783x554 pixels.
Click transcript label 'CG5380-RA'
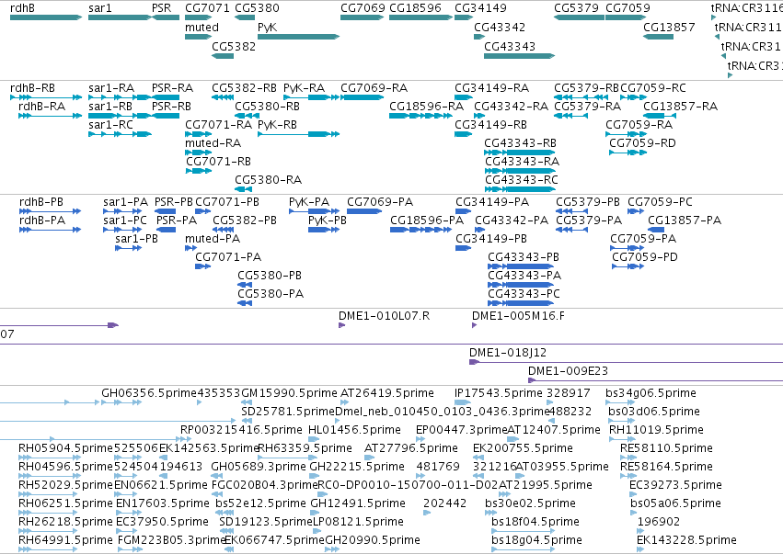(268, 179)
